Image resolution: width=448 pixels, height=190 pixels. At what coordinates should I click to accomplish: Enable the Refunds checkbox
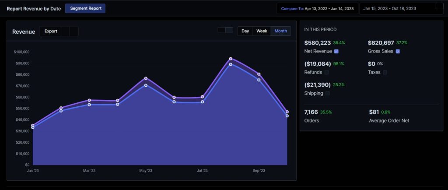click(x=326, y=72)
